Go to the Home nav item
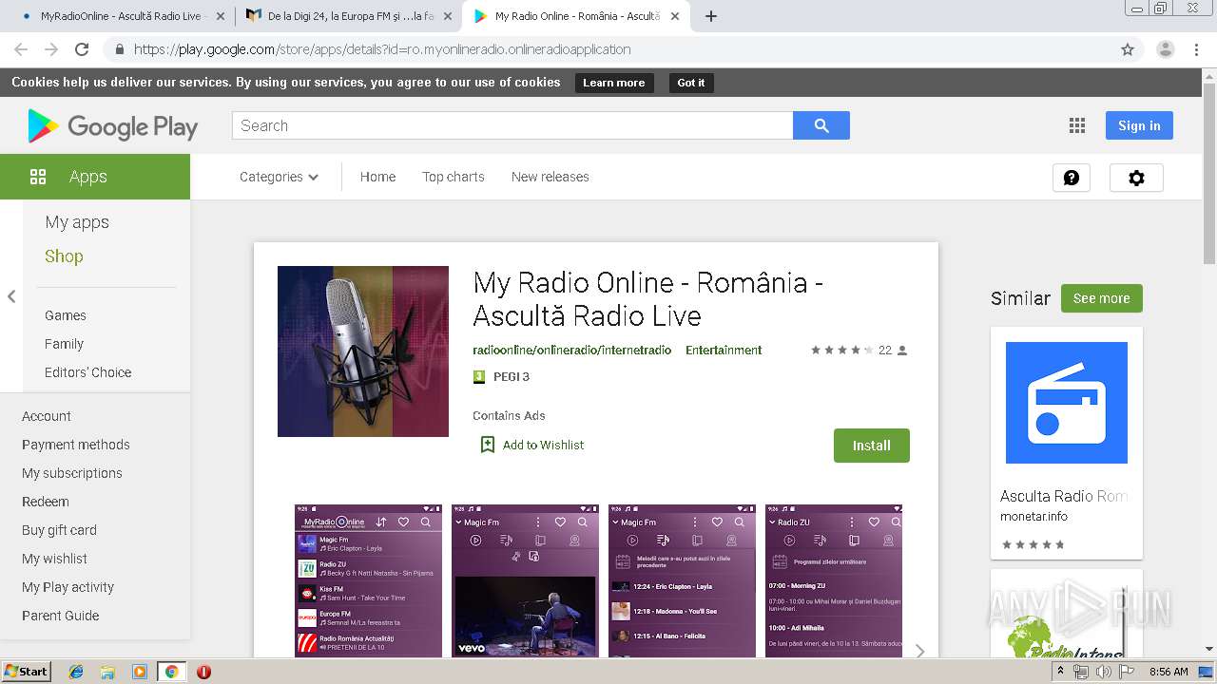This screenshot has width=1217, height=684. pos(377,177)
